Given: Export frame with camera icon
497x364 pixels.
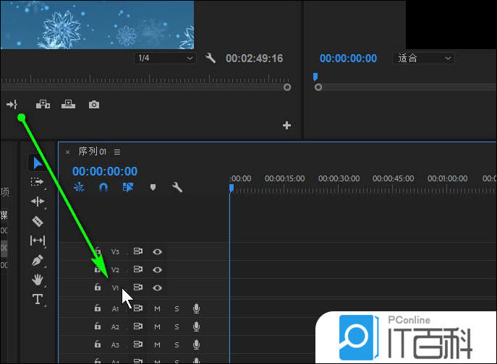Looking at the screenshot, I should pos(94,105).
